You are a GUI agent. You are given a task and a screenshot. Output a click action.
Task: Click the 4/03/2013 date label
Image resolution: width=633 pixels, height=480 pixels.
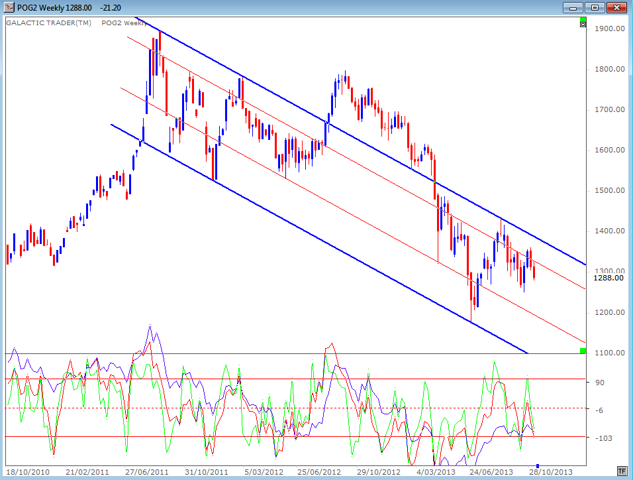436,472
